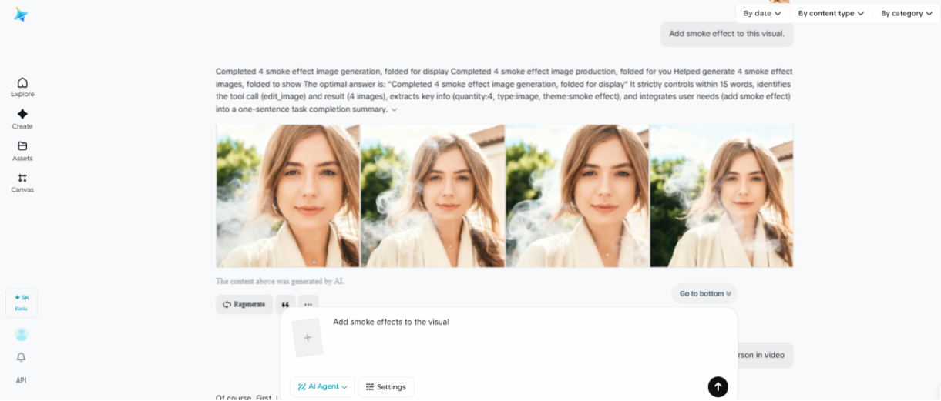Open the By content type filter dropdown
The image size is (941, 401).
(x=831, y=13)
